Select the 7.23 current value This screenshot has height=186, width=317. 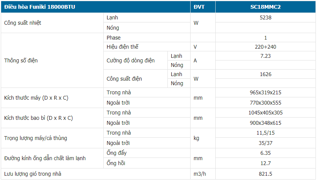pos(265,56)
